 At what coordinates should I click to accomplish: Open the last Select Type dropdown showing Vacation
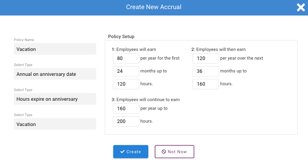pos(55,124)
